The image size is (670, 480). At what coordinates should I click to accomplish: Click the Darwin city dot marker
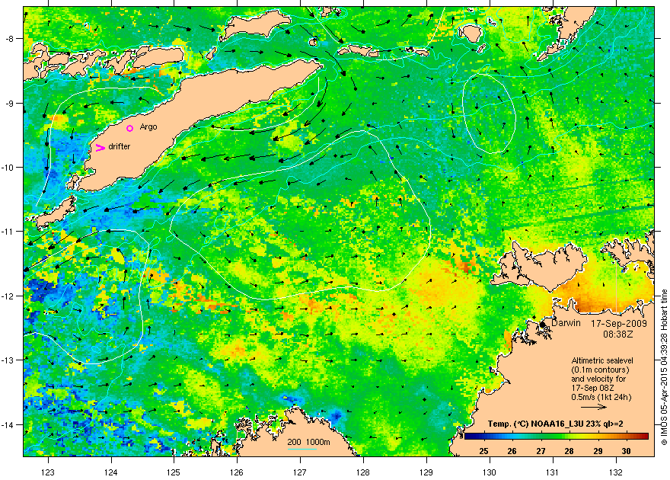(543, 325)
